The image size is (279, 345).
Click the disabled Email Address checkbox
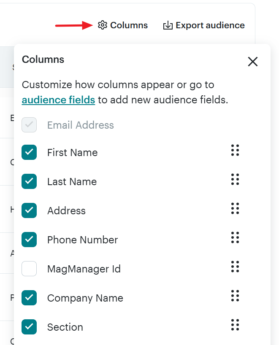[x=29, y=125]
